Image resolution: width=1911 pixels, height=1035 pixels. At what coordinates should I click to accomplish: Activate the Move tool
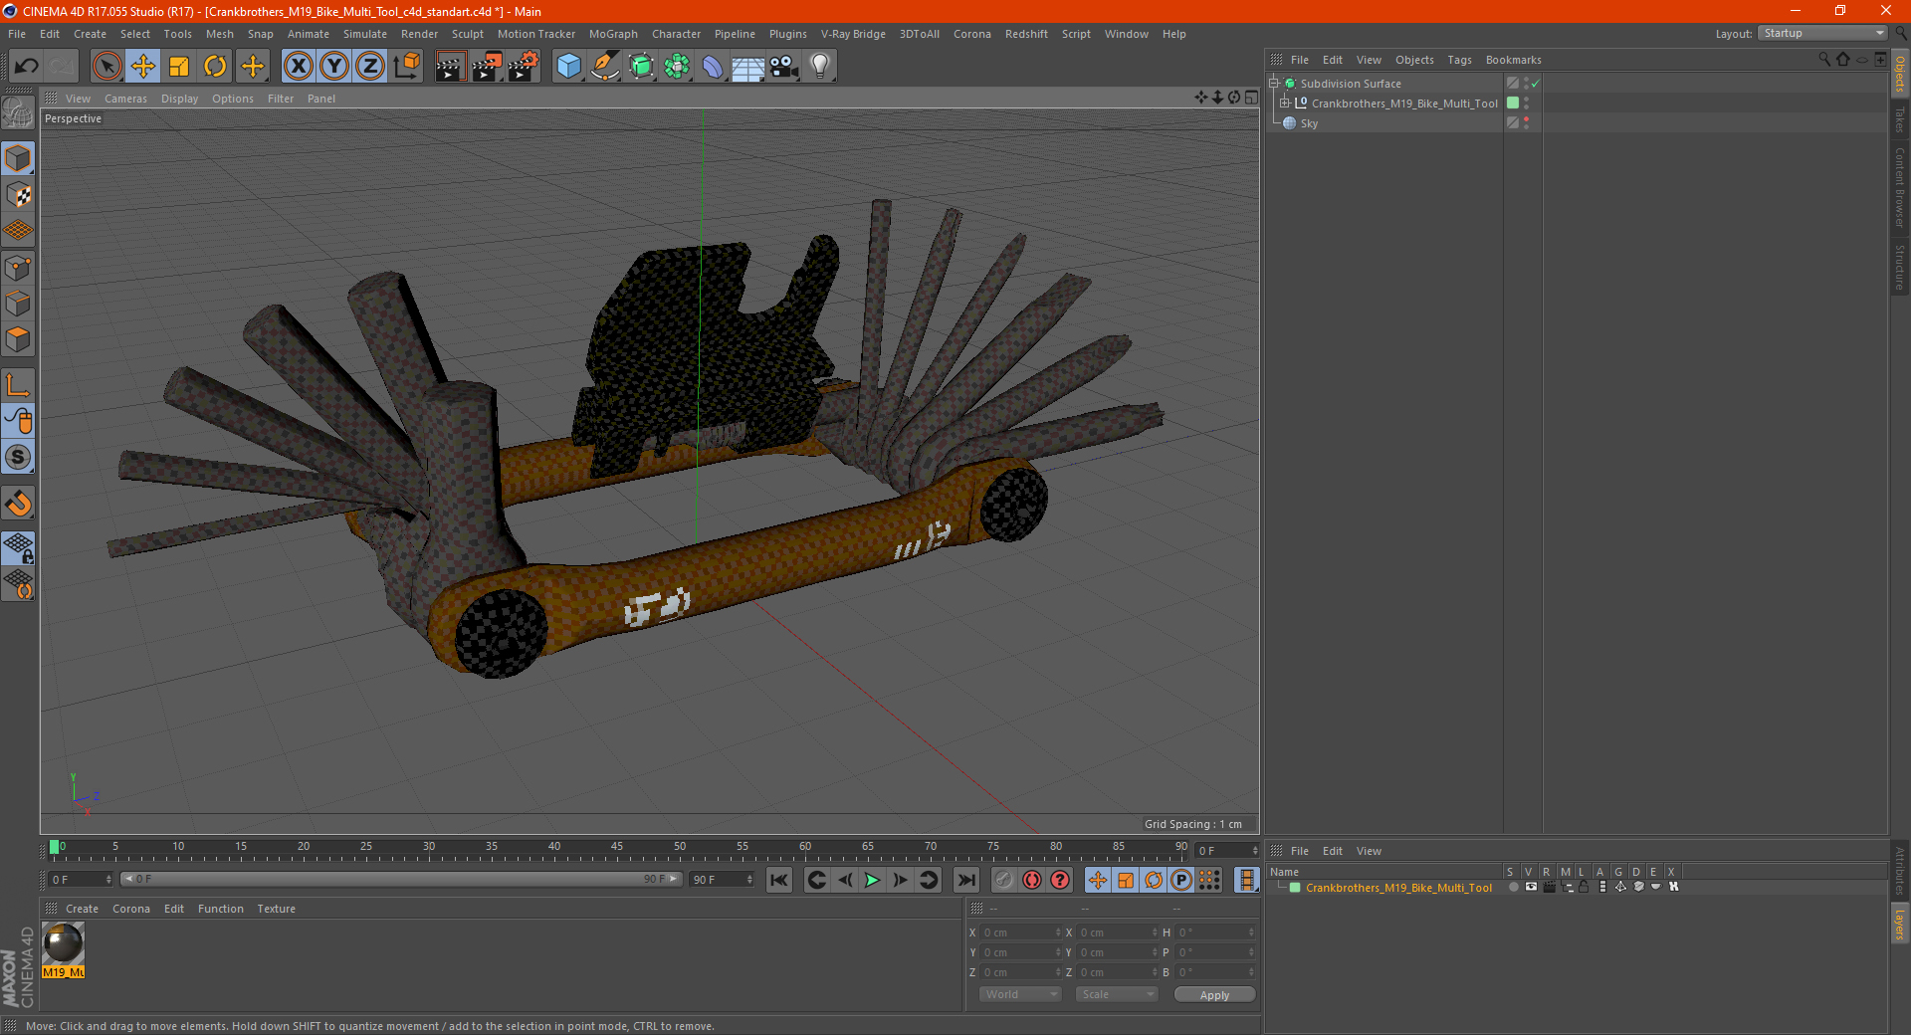(143, 67)
